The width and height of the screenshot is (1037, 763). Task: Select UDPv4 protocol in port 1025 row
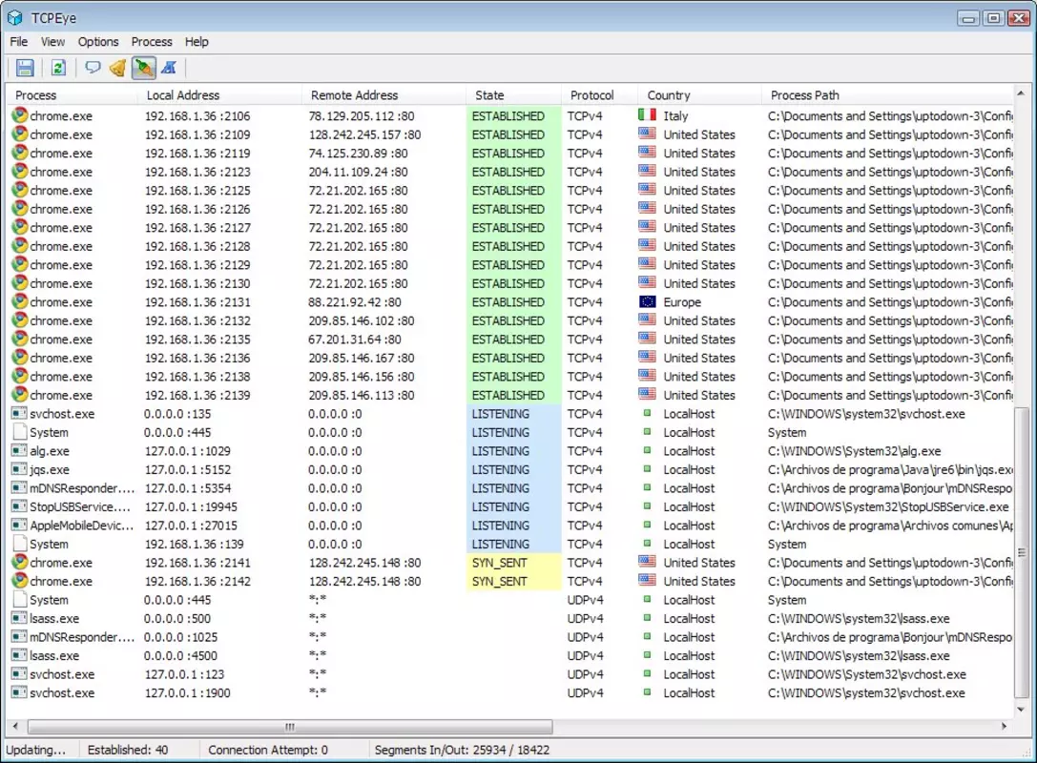pyautogui.click(x=586, y=637)
